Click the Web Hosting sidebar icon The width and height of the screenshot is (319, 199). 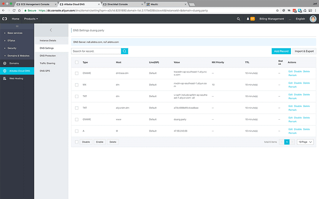(x=5, y=78)
